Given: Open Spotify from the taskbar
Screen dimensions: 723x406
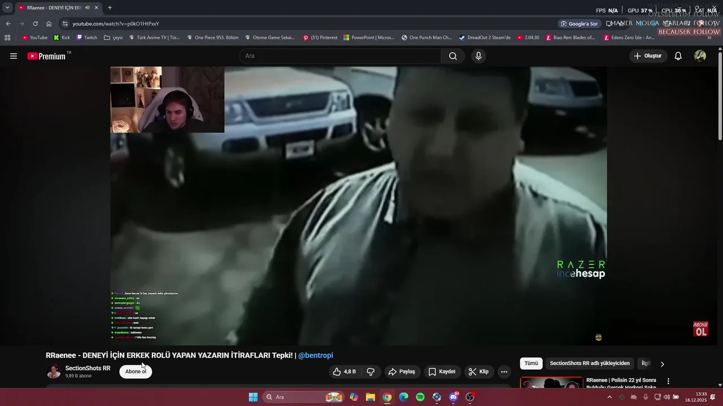Looking at the screenshot, I should point(420,397).
